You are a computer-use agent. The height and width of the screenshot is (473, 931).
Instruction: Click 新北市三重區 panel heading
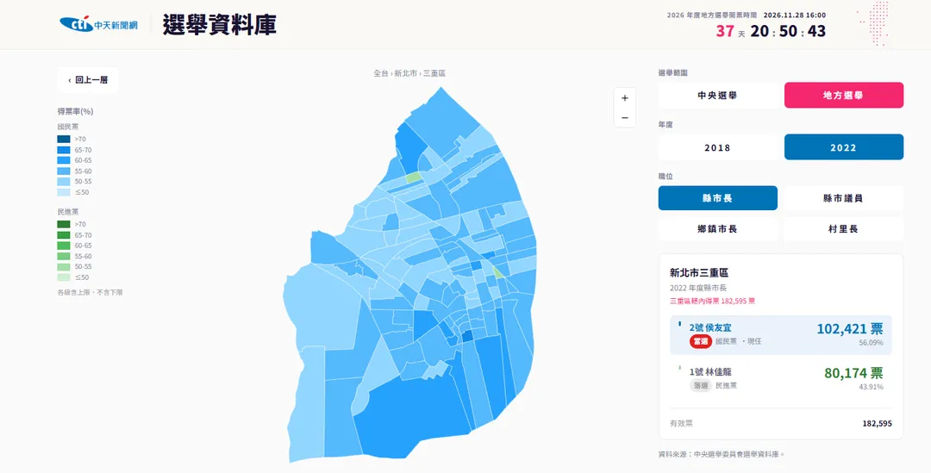pos(699,273)
